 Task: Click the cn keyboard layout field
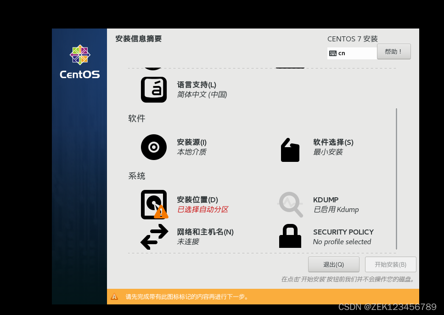352,53
